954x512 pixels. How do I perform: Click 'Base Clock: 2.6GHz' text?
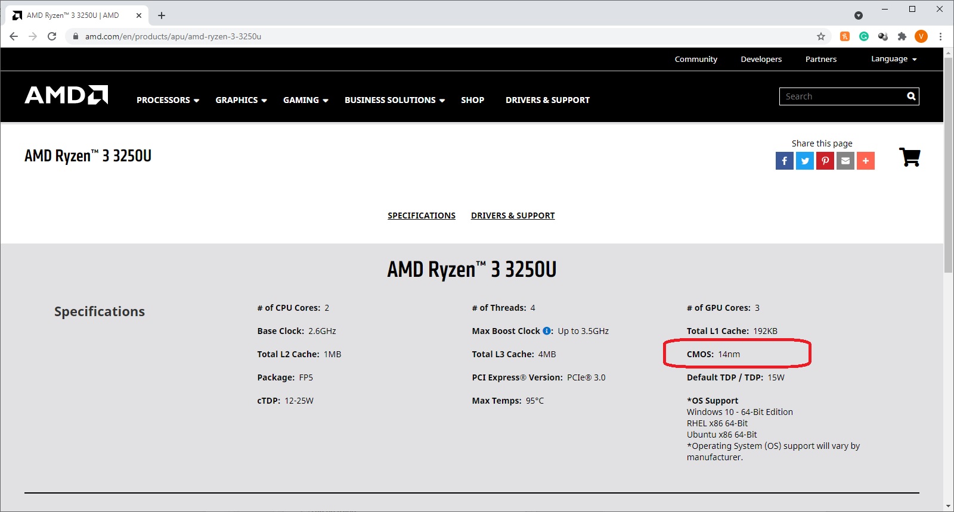click(297, 331)
